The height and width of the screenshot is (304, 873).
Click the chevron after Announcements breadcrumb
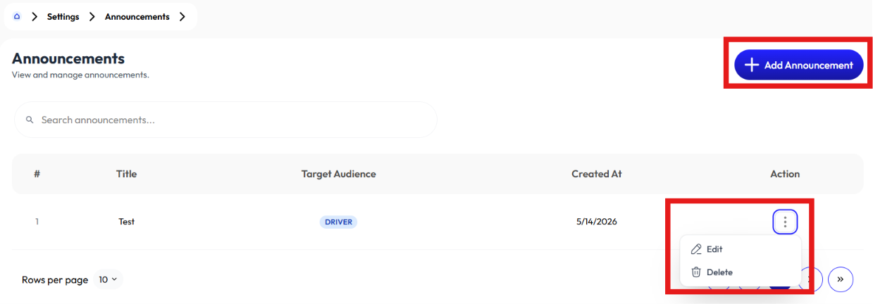182,16
